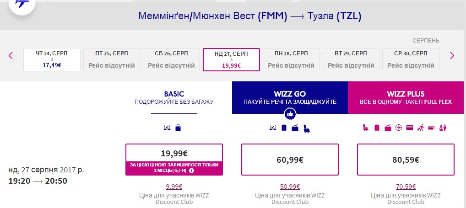Select the ПН 28, СЕРП date tab
The height and width of the screenshot is (208, 466).
pyautogui.click(x=291, y=60)
